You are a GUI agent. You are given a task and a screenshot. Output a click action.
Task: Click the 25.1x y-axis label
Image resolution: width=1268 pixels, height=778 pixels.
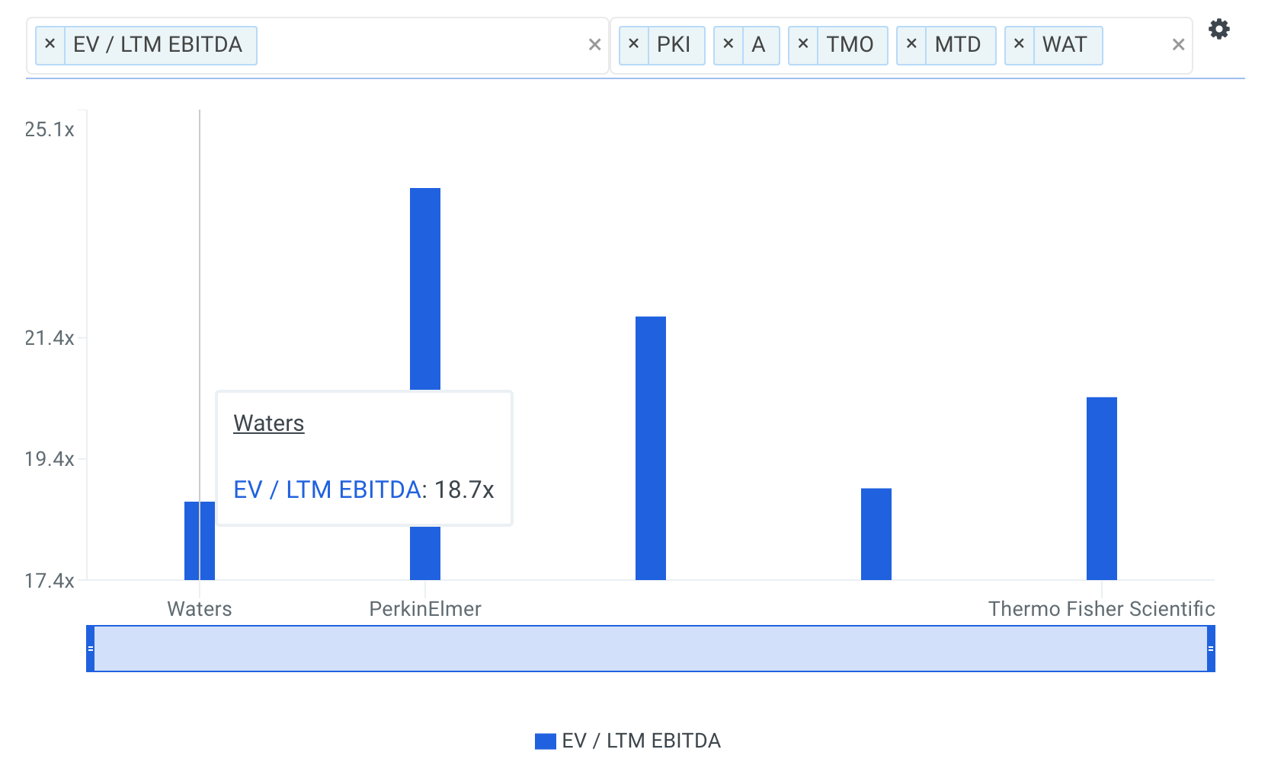50,129
